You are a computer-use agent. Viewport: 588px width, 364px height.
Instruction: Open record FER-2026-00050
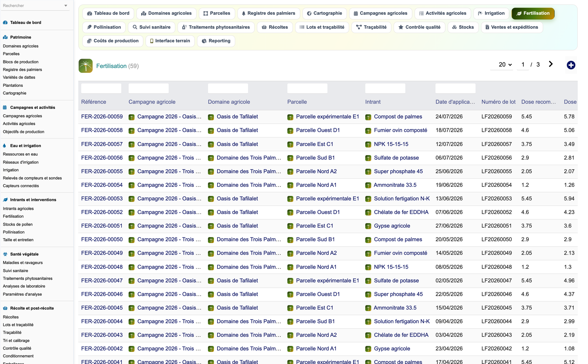[x=102, y=239]
